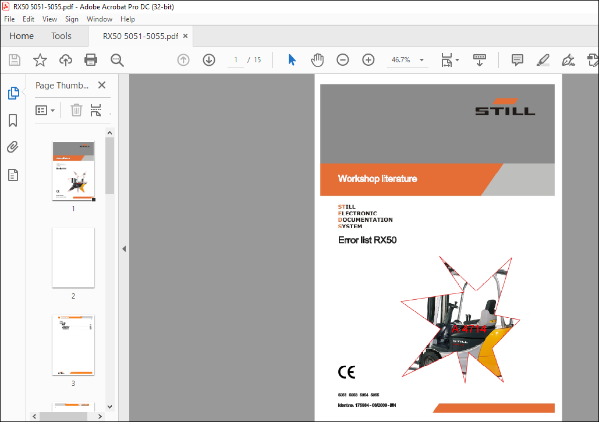The width and height of the screenshot is (599, 422).
Task: Open the Attachments paperclip panel
Action: point(13,147)
